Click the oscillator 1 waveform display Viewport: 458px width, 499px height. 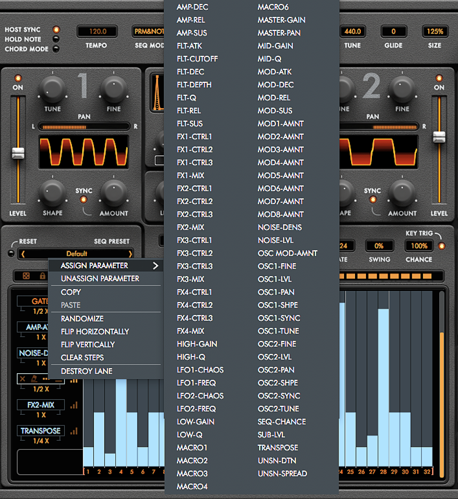84,152
